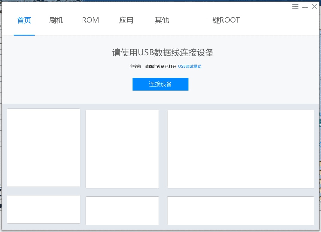Select the 一键ROOT tab

click(x=222, y=20)
